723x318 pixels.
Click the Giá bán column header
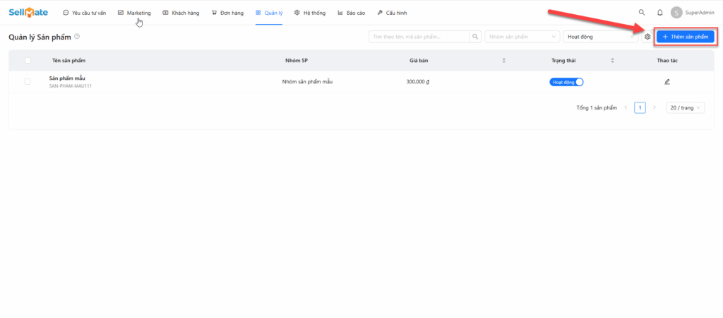click(419, 61)
